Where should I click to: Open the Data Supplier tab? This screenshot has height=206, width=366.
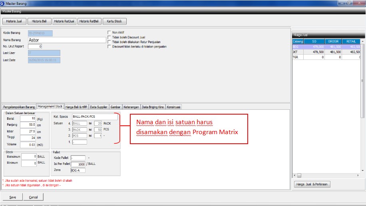[99, 107]
